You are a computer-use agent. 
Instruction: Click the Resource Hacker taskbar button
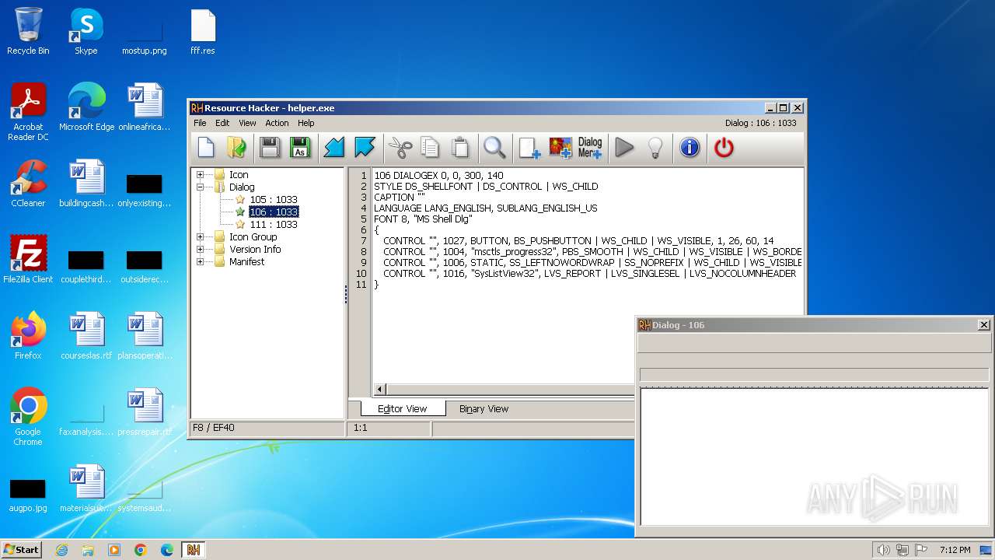pos(193,550)
